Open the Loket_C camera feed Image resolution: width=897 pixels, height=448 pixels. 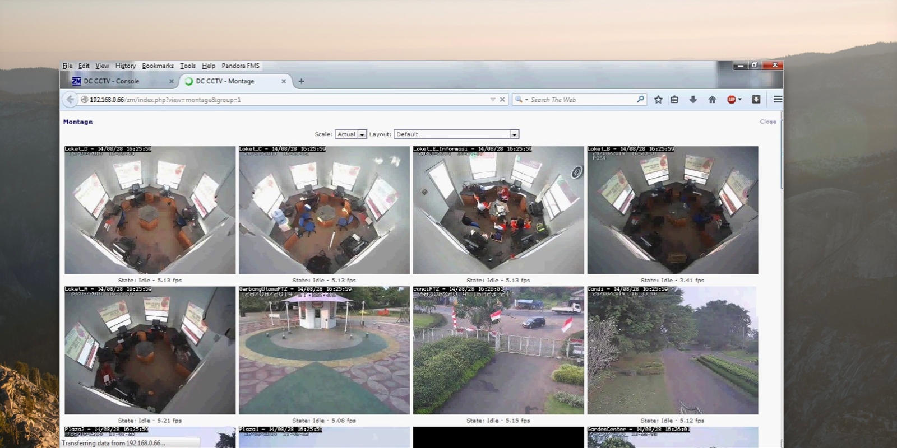324,210
